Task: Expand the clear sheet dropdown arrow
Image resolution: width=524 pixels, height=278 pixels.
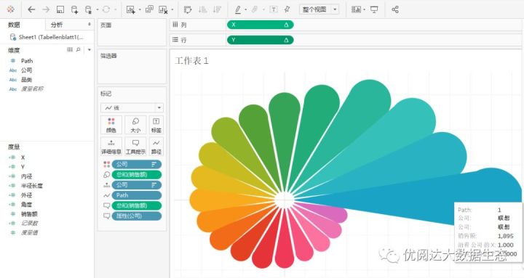Action: coord(172,9)
